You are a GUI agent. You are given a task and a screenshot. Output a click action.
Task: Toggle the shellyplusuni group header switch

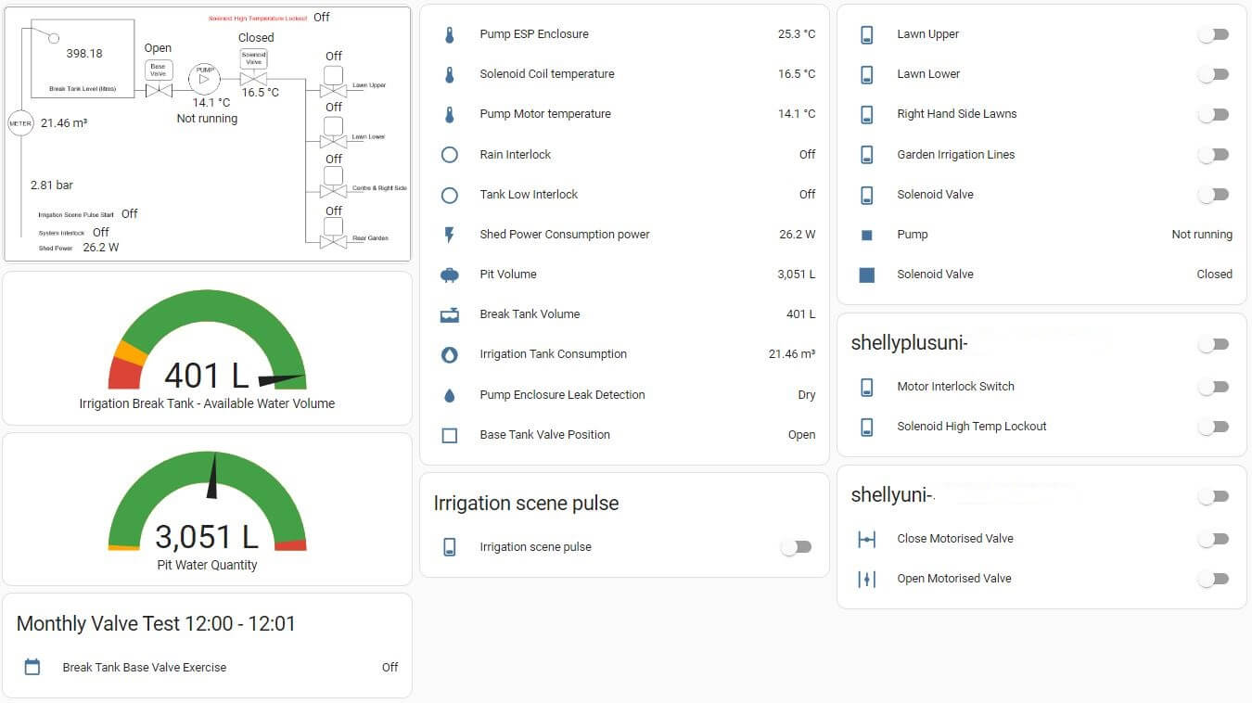click(1213, 344)
